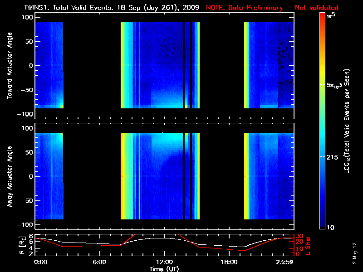The image size is (363, 272).
Task: Click the 'Time (UT)' x-axis label
Action: [x=164, y=269]
